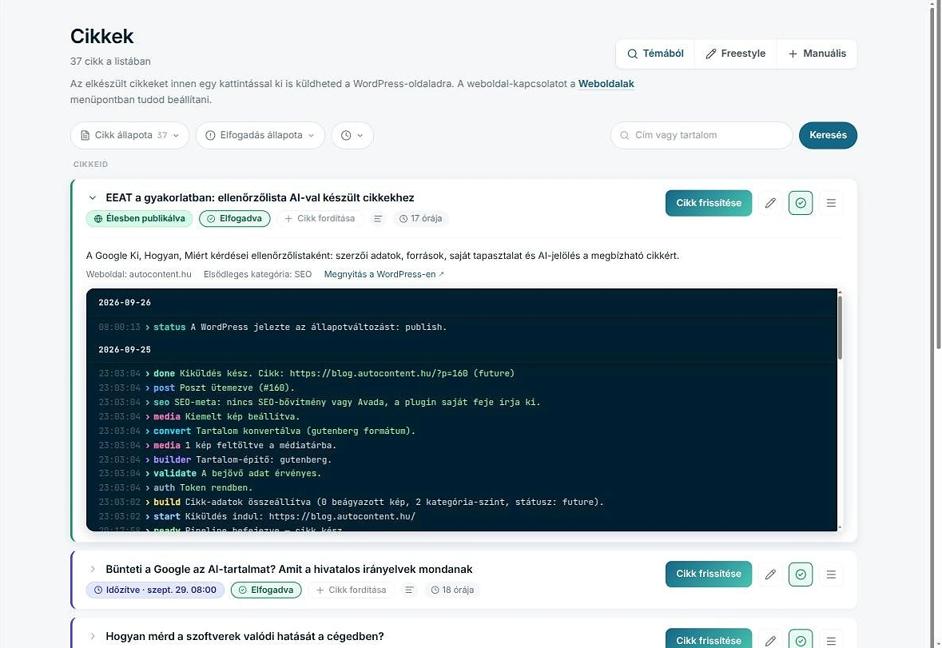Click the Elsődleges kategória: SEO text

click(x=257, y=274)
